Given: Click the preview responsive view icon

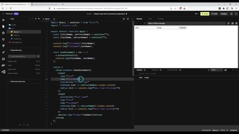Looking at the screenshot, I should tap(232, 23).
